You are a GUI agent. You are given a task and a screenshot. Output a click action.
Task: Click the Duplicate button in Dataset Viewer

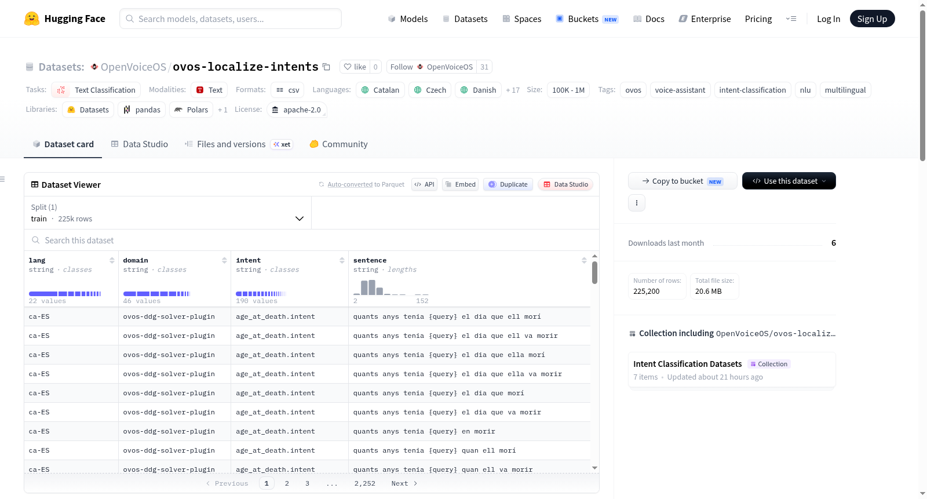[508, 184]
